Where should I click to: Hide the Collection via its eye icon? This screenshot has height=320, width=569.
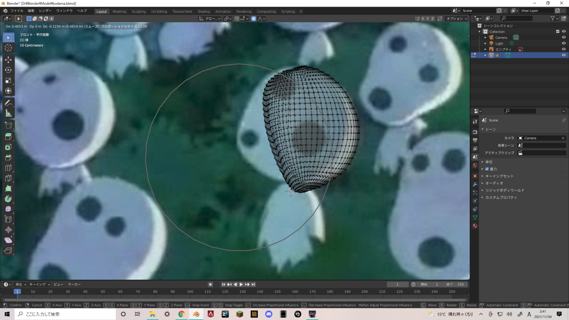coord(564,32)
